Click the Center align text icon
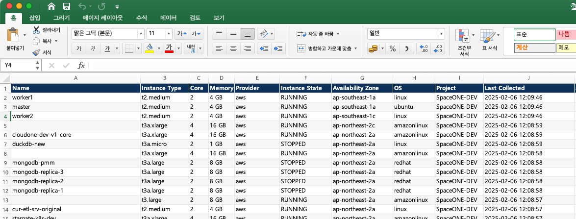Screen dimensions: 576x219 (x=233, y=49)
